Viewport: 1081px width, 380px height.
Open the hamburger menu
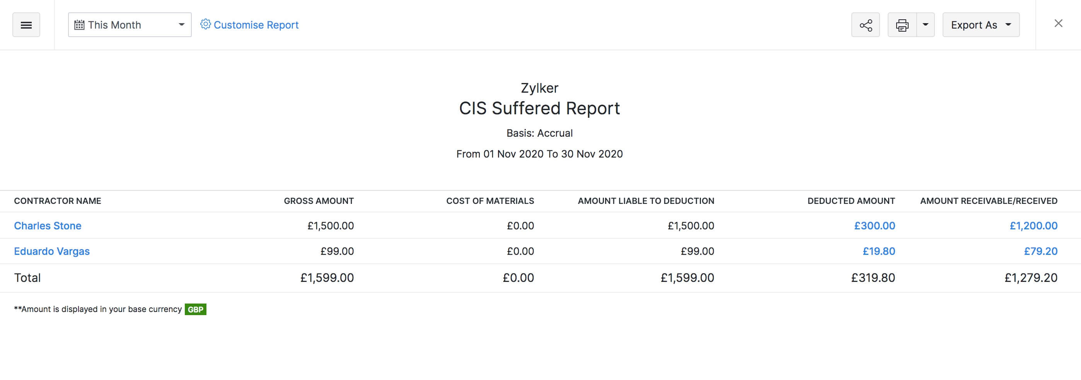point(26,25)
